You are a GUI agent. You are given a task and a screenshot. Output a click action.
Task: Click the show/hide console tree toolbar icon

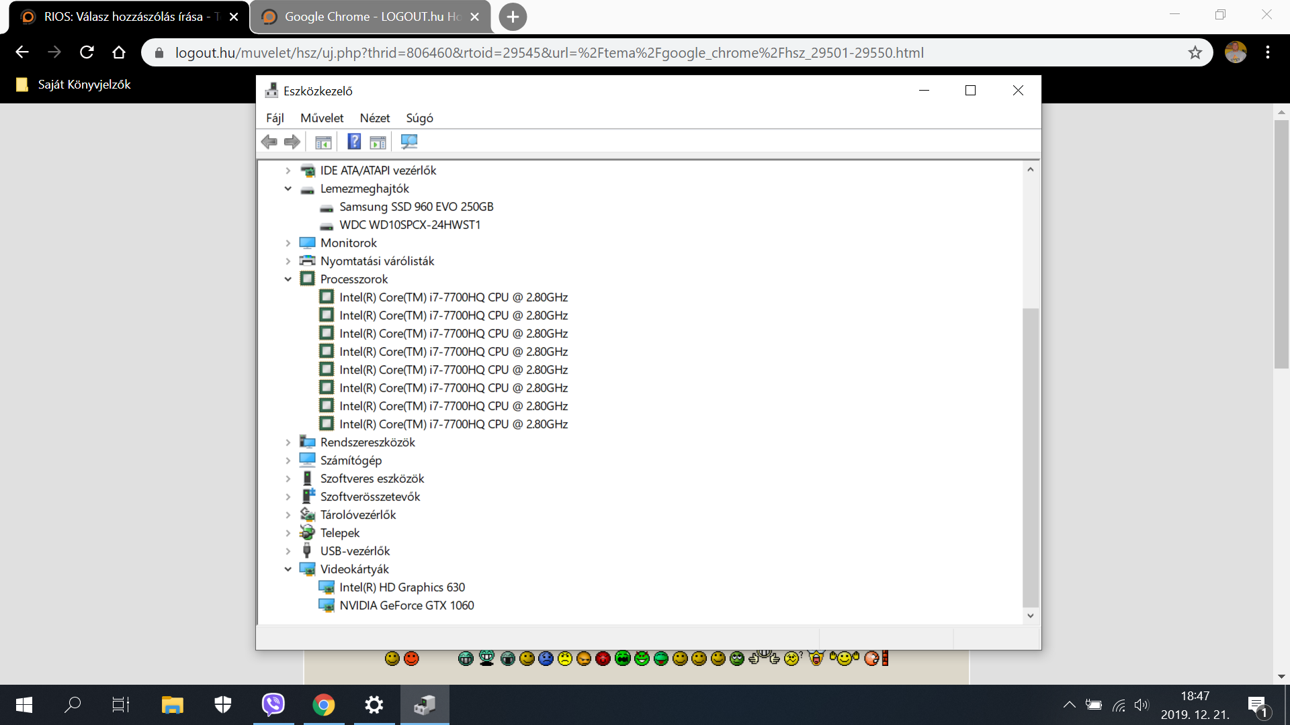point(323,142)
